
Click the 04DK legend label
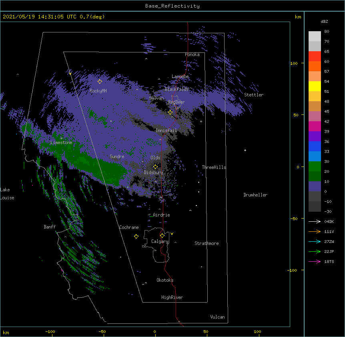[329, 221]
